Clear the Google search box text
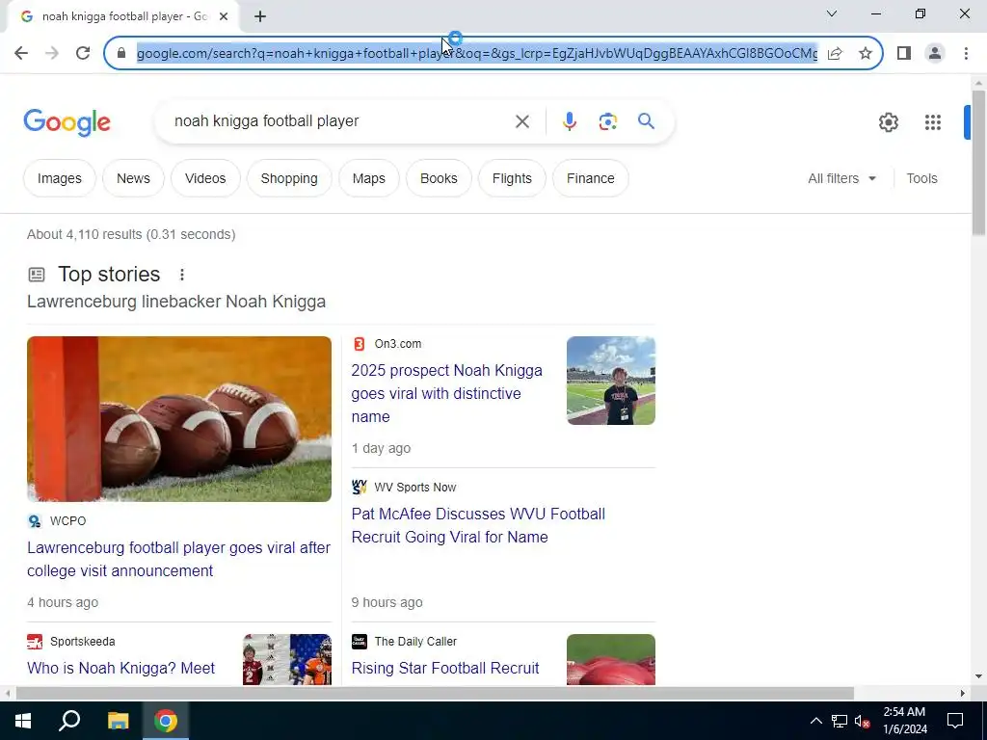Image resolution: width=987 pixels, height=740 pixels. click(521, 121)
